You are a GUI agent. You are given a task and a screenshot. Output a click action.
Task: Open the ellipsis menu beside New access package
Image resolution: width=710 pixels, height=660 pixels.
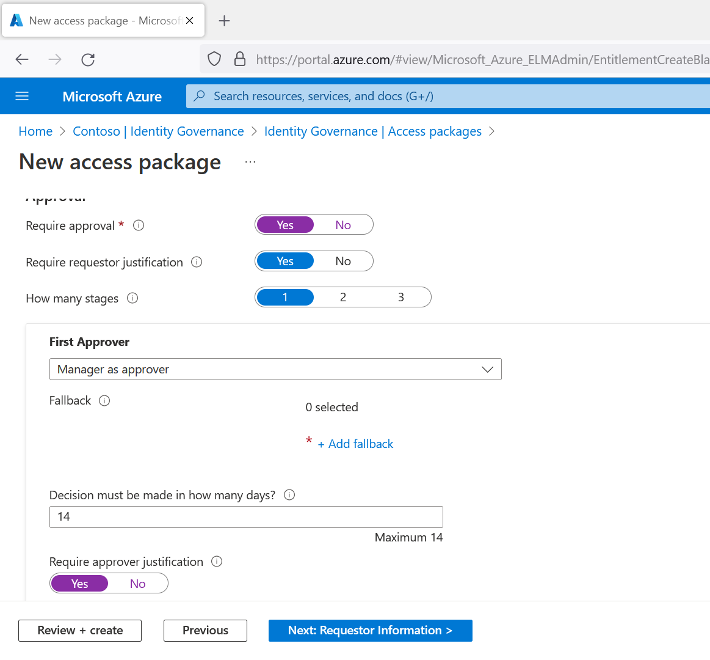click(x=250, y=162)
